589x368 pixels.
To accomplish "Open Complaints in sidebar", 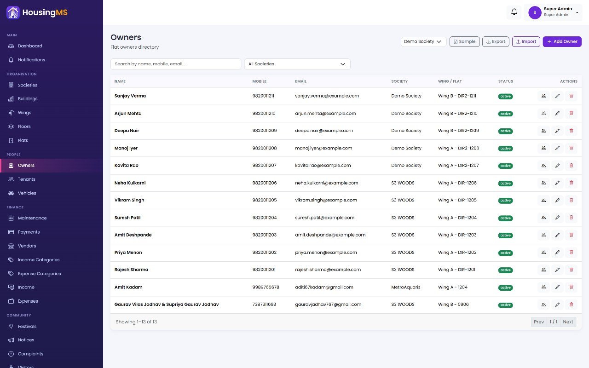I will (x=52, y=354).
